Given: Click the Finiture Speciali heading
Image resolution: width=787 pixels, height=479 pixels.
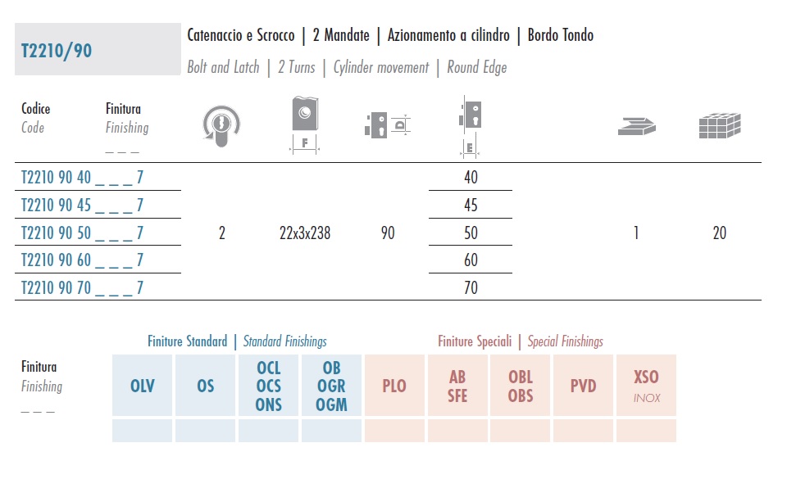Looking at the screenshot, I should point(475,341).
